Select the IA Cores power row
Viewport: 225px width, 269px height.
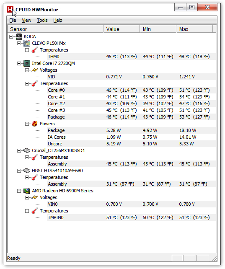(x=132, y=137)
